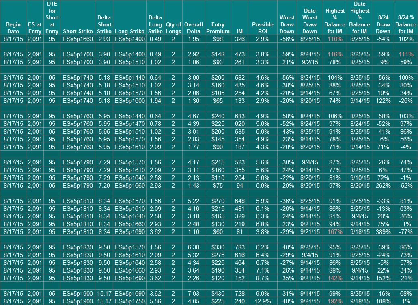
Task: Click the IM value '81'
Action: click(x=239, y=232)
